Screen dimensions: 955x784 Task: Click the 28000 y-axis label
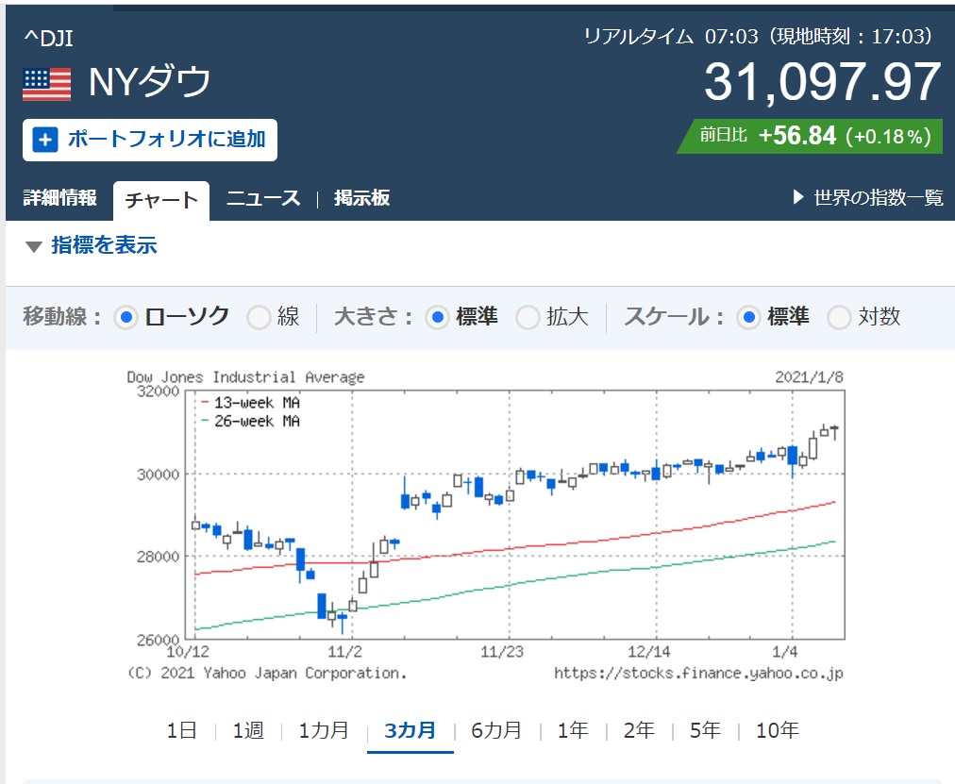[158, 557]
